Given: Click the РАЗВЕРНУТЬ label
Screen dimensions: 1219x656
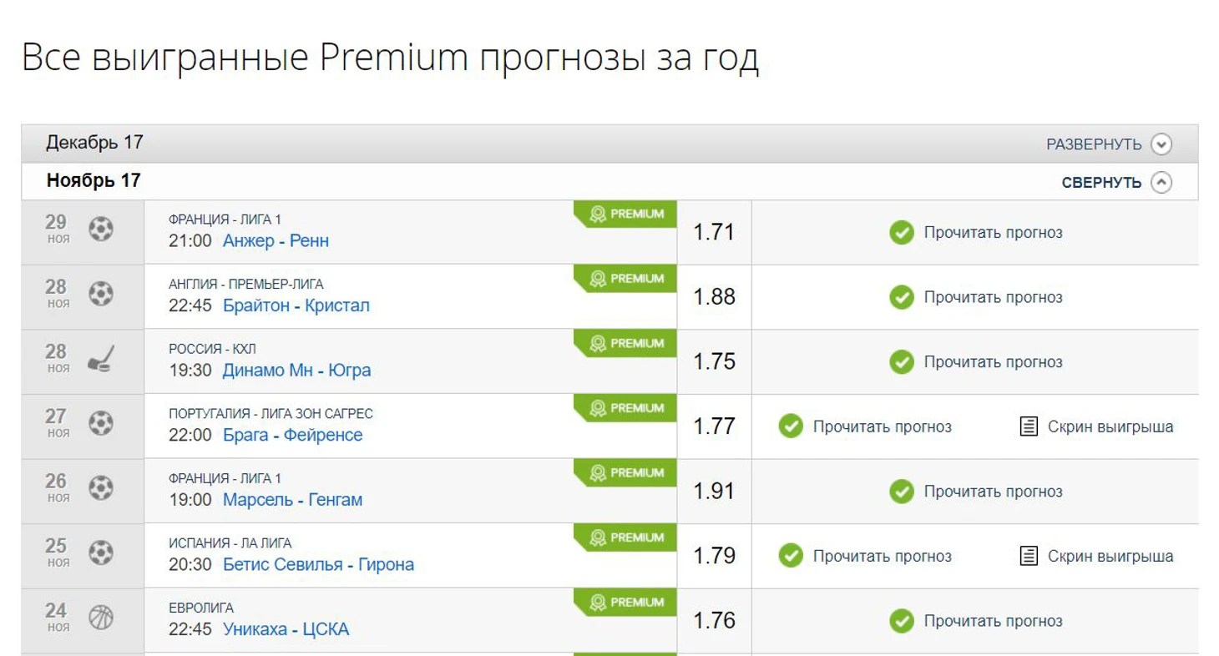Looking at the screenshot, I should pyautogui.click(x=1094, y=144).
